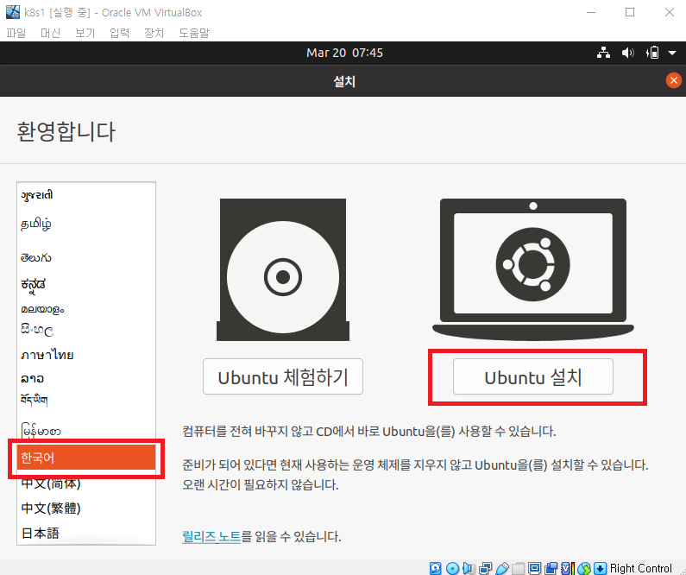686x575 pixels.
Task: Open the volume speaker icon in top bar
Action: 628,53
